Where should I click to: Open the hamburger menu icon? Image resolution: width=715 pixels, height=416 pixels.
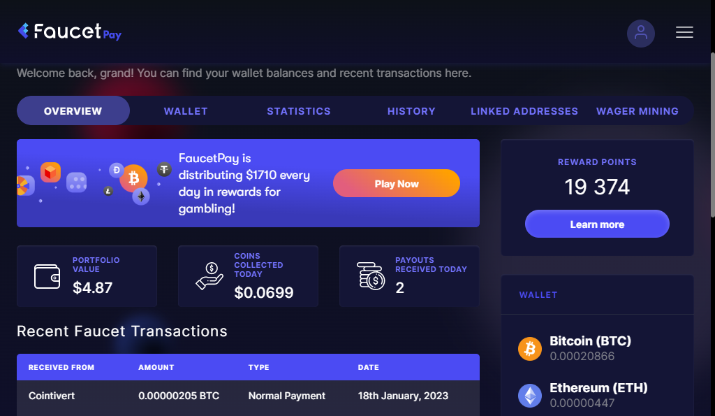coord(684,32)
